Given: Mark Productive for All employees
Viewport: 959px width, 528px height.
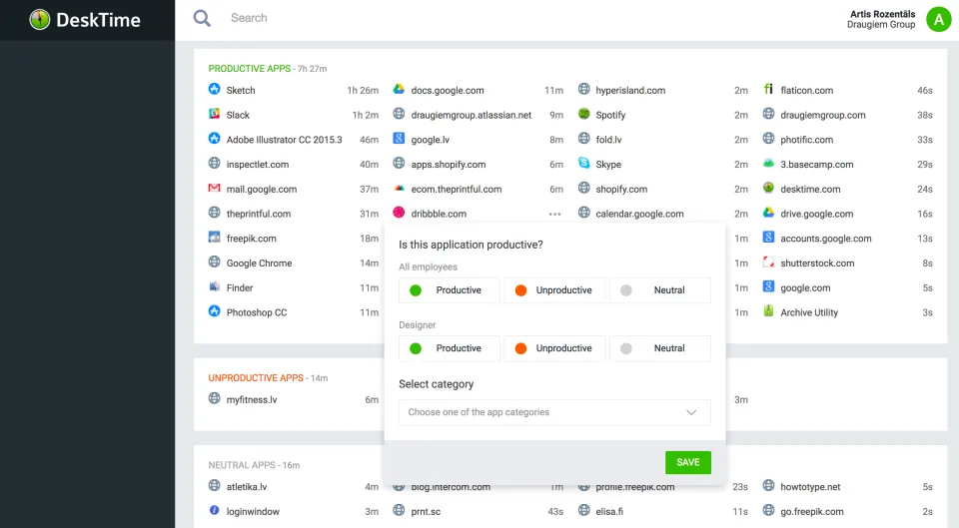Looking at the screenshot, I should coord(450,290).
